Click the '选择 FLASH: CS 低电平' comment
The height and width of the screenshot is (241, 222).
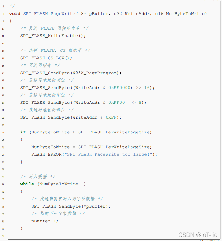tap(56, 50)
